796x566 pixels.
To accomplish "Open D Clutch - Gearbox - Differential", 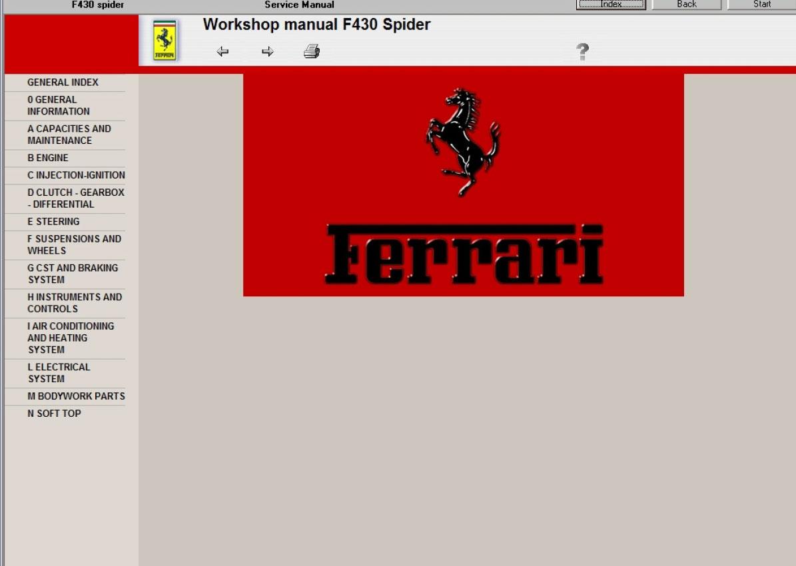I will tap(75, 198).
